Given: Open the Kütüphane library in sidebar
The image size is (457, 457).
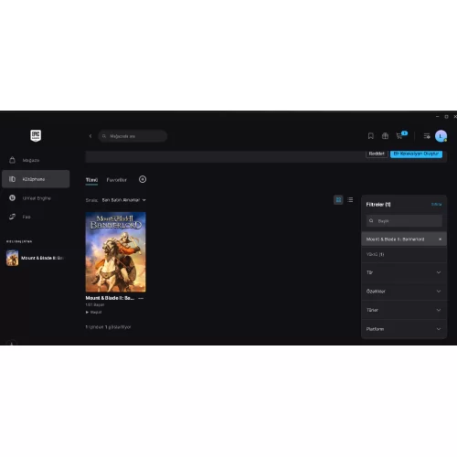Looking at the screenshot, I should 36,179.
